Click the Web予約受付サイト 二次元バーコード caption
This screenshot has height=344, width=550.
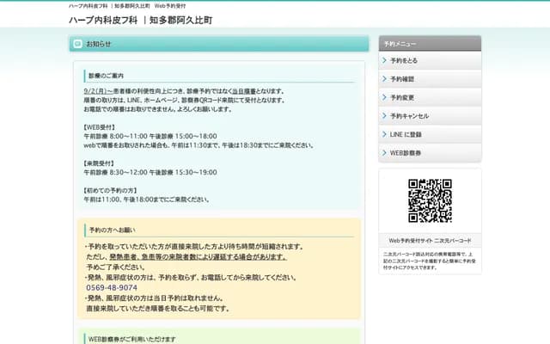pyautogui.click(x=430, y=241)
